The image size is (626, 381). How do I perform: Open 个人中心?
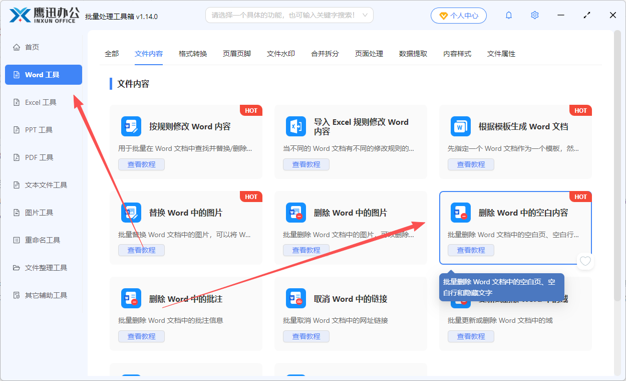pos(458,15)
